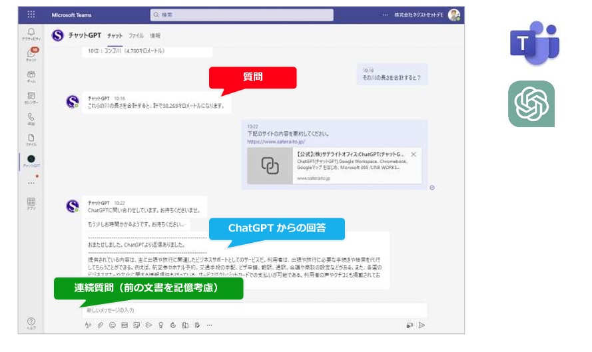Open the sateraito.jp link in the message
The height and width of the screenshot is (352, 592).
click(x=276, y=142)
